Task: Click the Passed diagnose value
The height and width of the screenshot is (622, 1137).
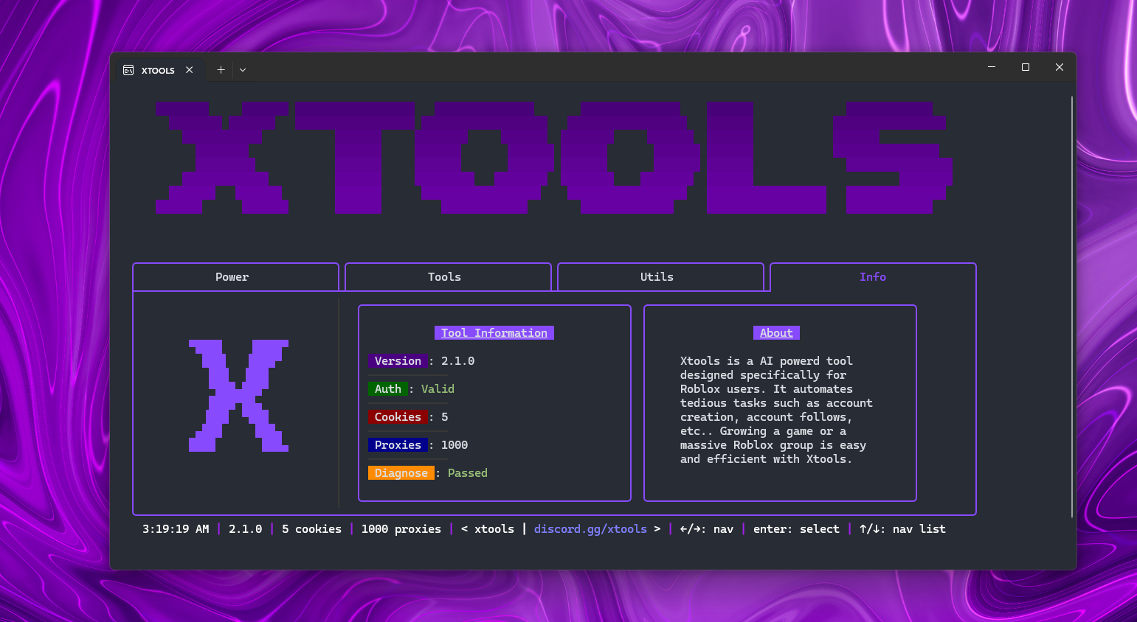Action: pos(468,473)
